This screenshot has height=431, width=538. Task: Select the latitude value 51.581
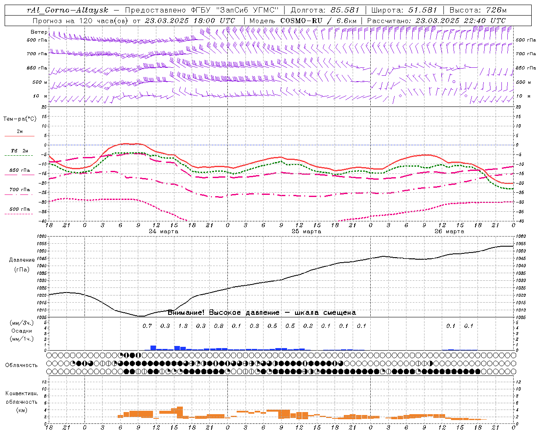[x=422, y=10]
